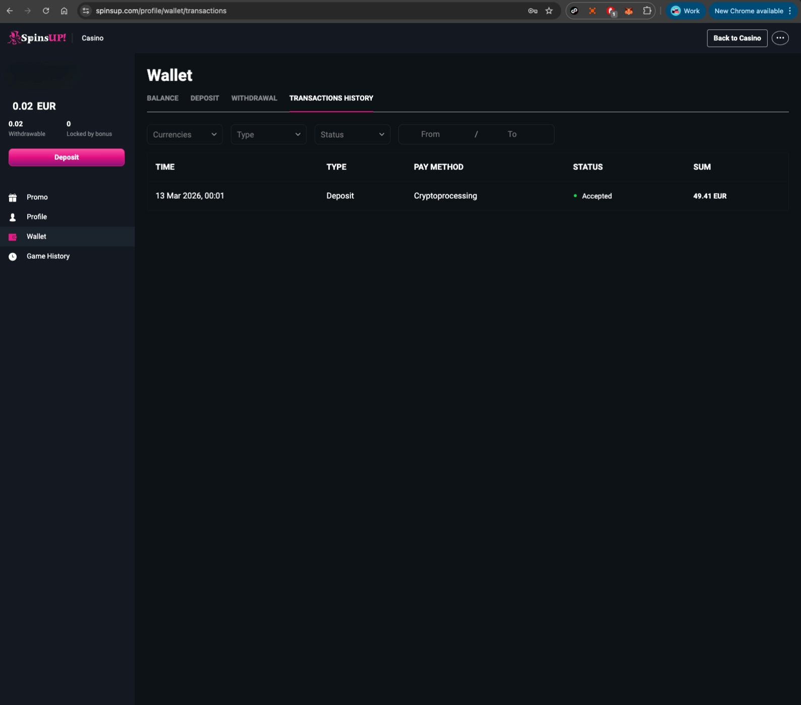Image resolution: width=801 pixels, height=705 pixels.
Task: Click the Locked by bonus label
Action: tap(89, 134)
